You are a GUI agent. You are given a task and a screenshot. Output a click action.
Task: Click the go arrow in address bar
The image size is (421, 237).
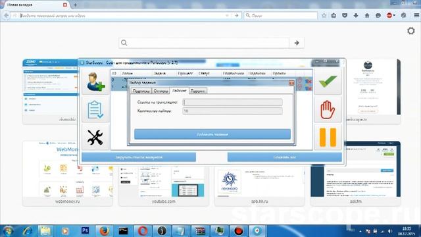(x=237, y=16)
